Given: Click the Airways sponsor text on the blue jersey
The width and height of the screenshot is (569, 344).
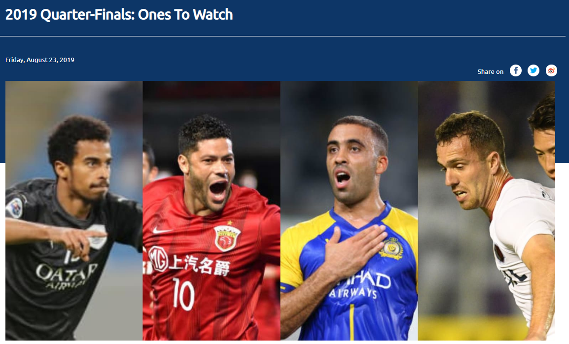Looking at the screenshot, I should pyautogui.click(x=353, y=292).
